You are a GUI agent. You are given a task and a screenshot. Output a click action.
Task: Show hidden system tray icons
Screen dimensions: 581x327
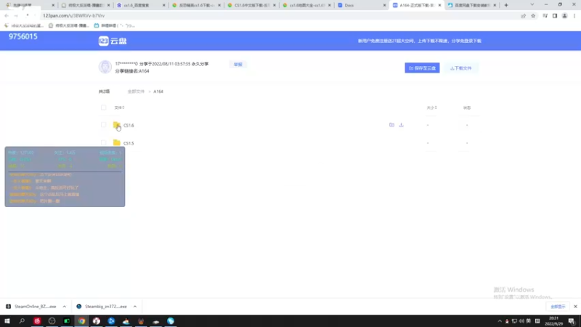tap(500, 321)
